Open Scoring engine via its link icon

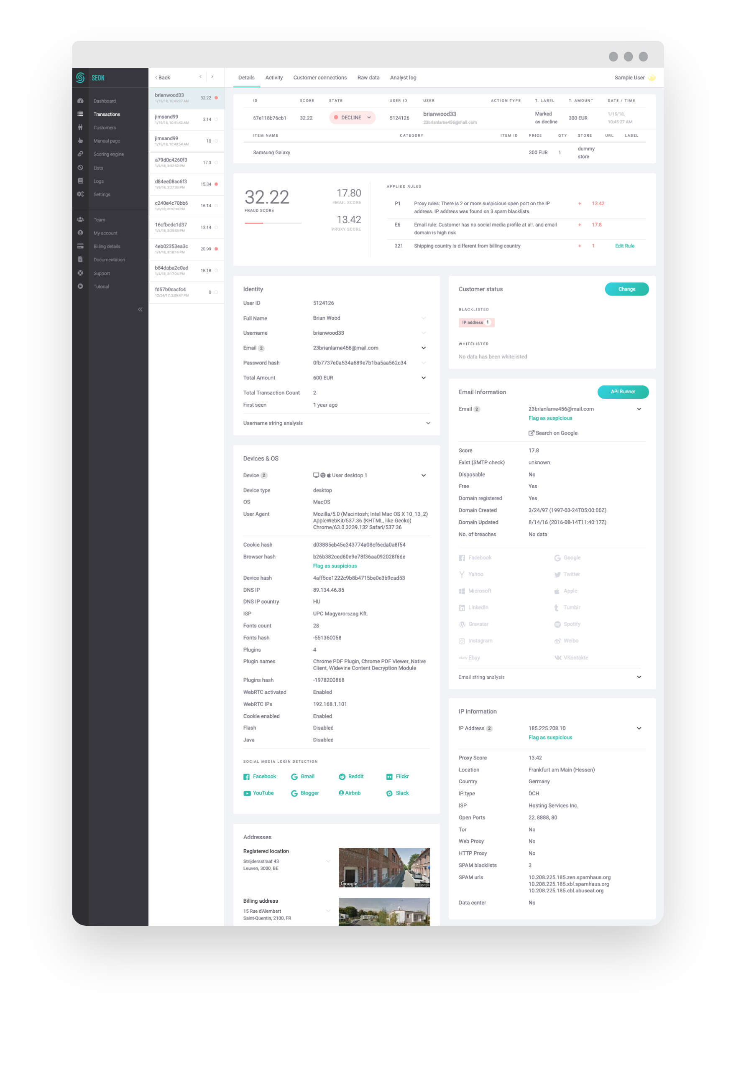point(80,154)
